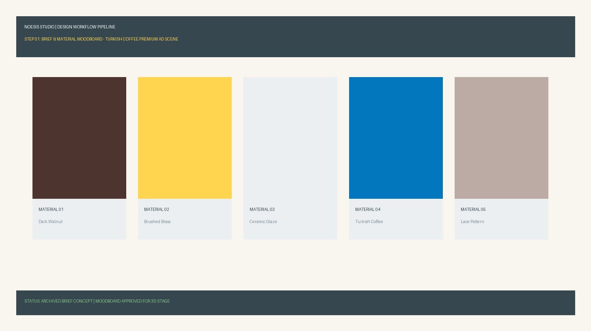The width and height of the screenshot is (591, 331).
Task: Click the 'STEP 01: BRIEF & MATERIAL MOODBOARD' subtitle
Action: pos(63,39)
